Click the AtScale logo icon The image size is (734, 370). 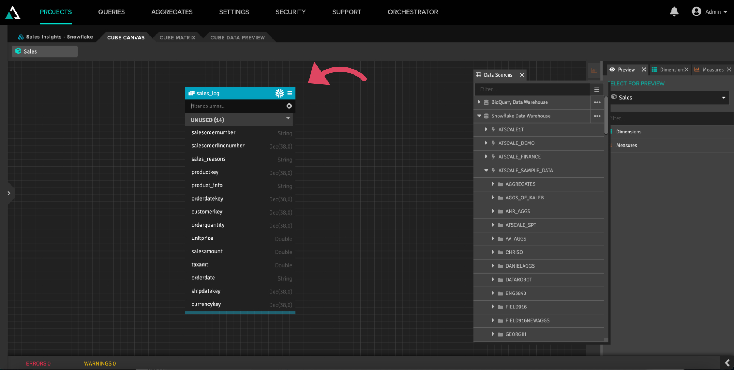[12, 12]
